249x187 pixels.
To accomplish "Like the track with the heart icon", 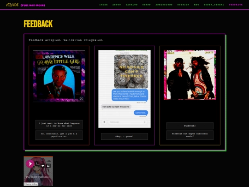I will [x=43, y=166].
